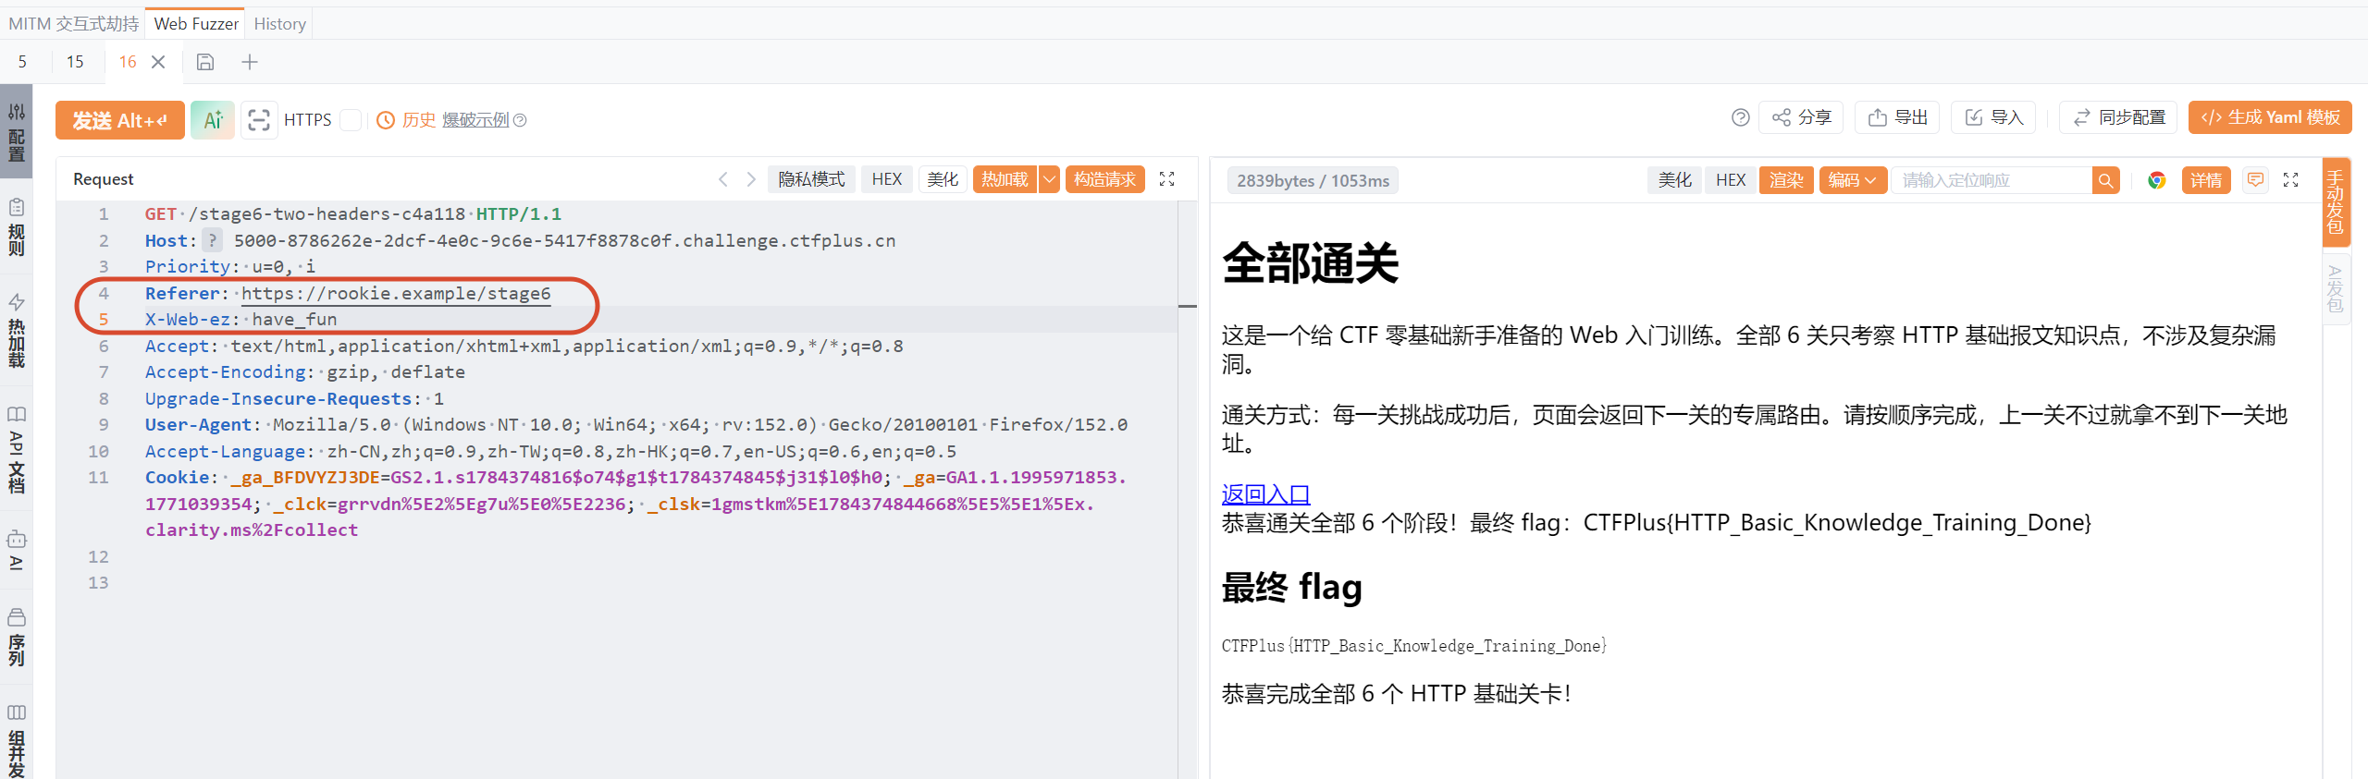The image size is (2368, 779).
Task: Open the 编码 encoding dropdown
Action: 1853,180
